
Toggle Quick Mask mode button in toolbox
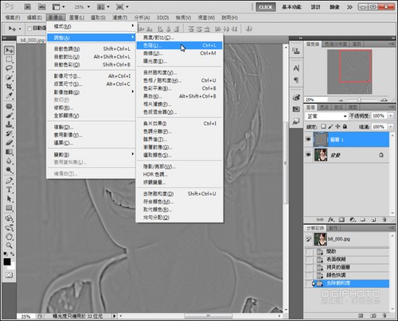coord(10,275)
